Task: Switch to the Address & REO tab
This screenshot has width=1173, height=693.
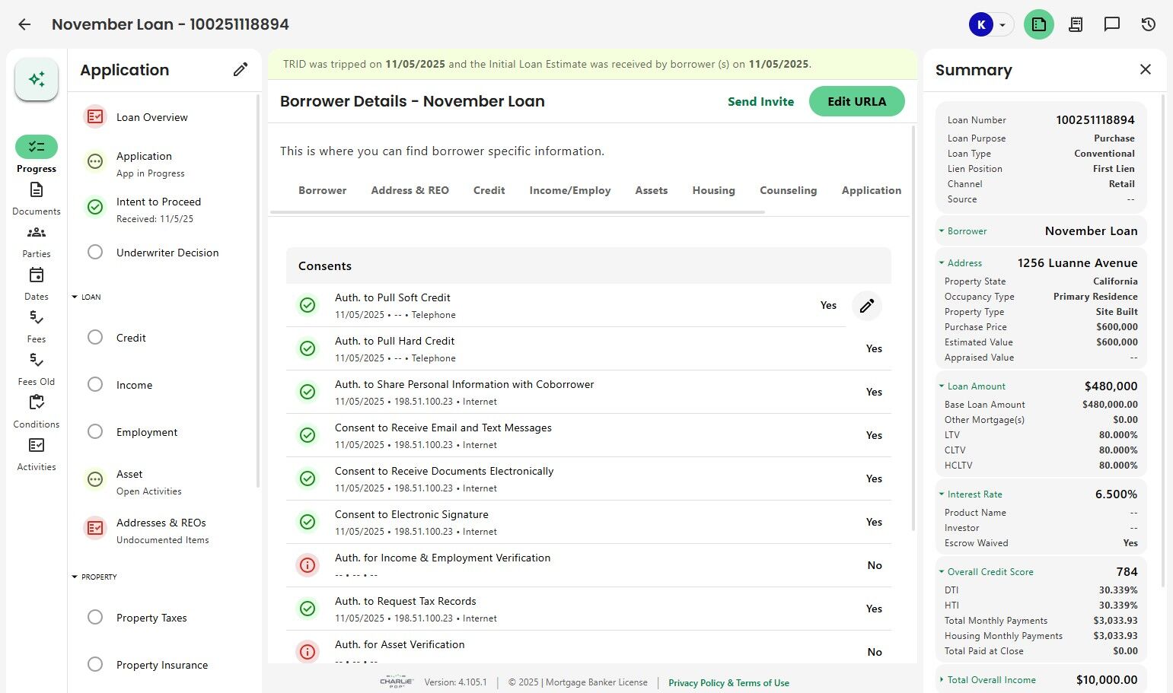Action: (410, 191)
